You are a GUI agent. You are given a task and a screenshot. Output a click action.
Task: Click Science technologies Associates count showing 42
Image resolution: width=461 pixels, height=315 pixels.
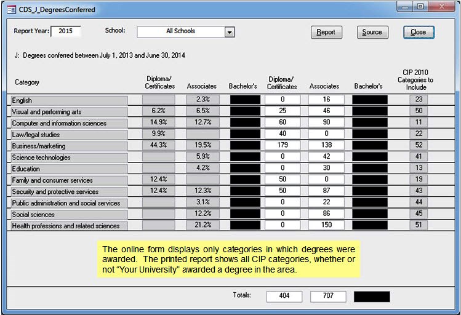click(326, 157)
